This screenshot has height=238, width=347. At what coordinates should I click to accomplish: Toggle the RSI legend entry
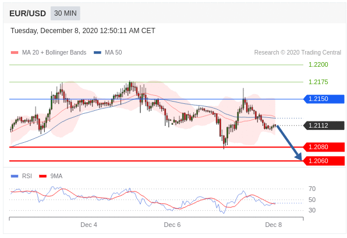click(x=21, y=176)
